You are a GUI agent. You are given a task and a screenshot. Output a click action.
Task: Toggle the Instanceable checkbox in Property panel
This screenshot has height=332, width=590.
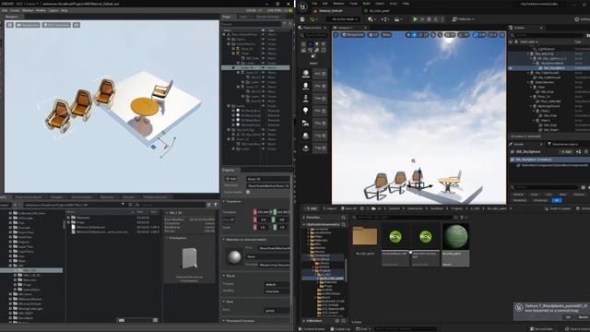tap(248, 192)
